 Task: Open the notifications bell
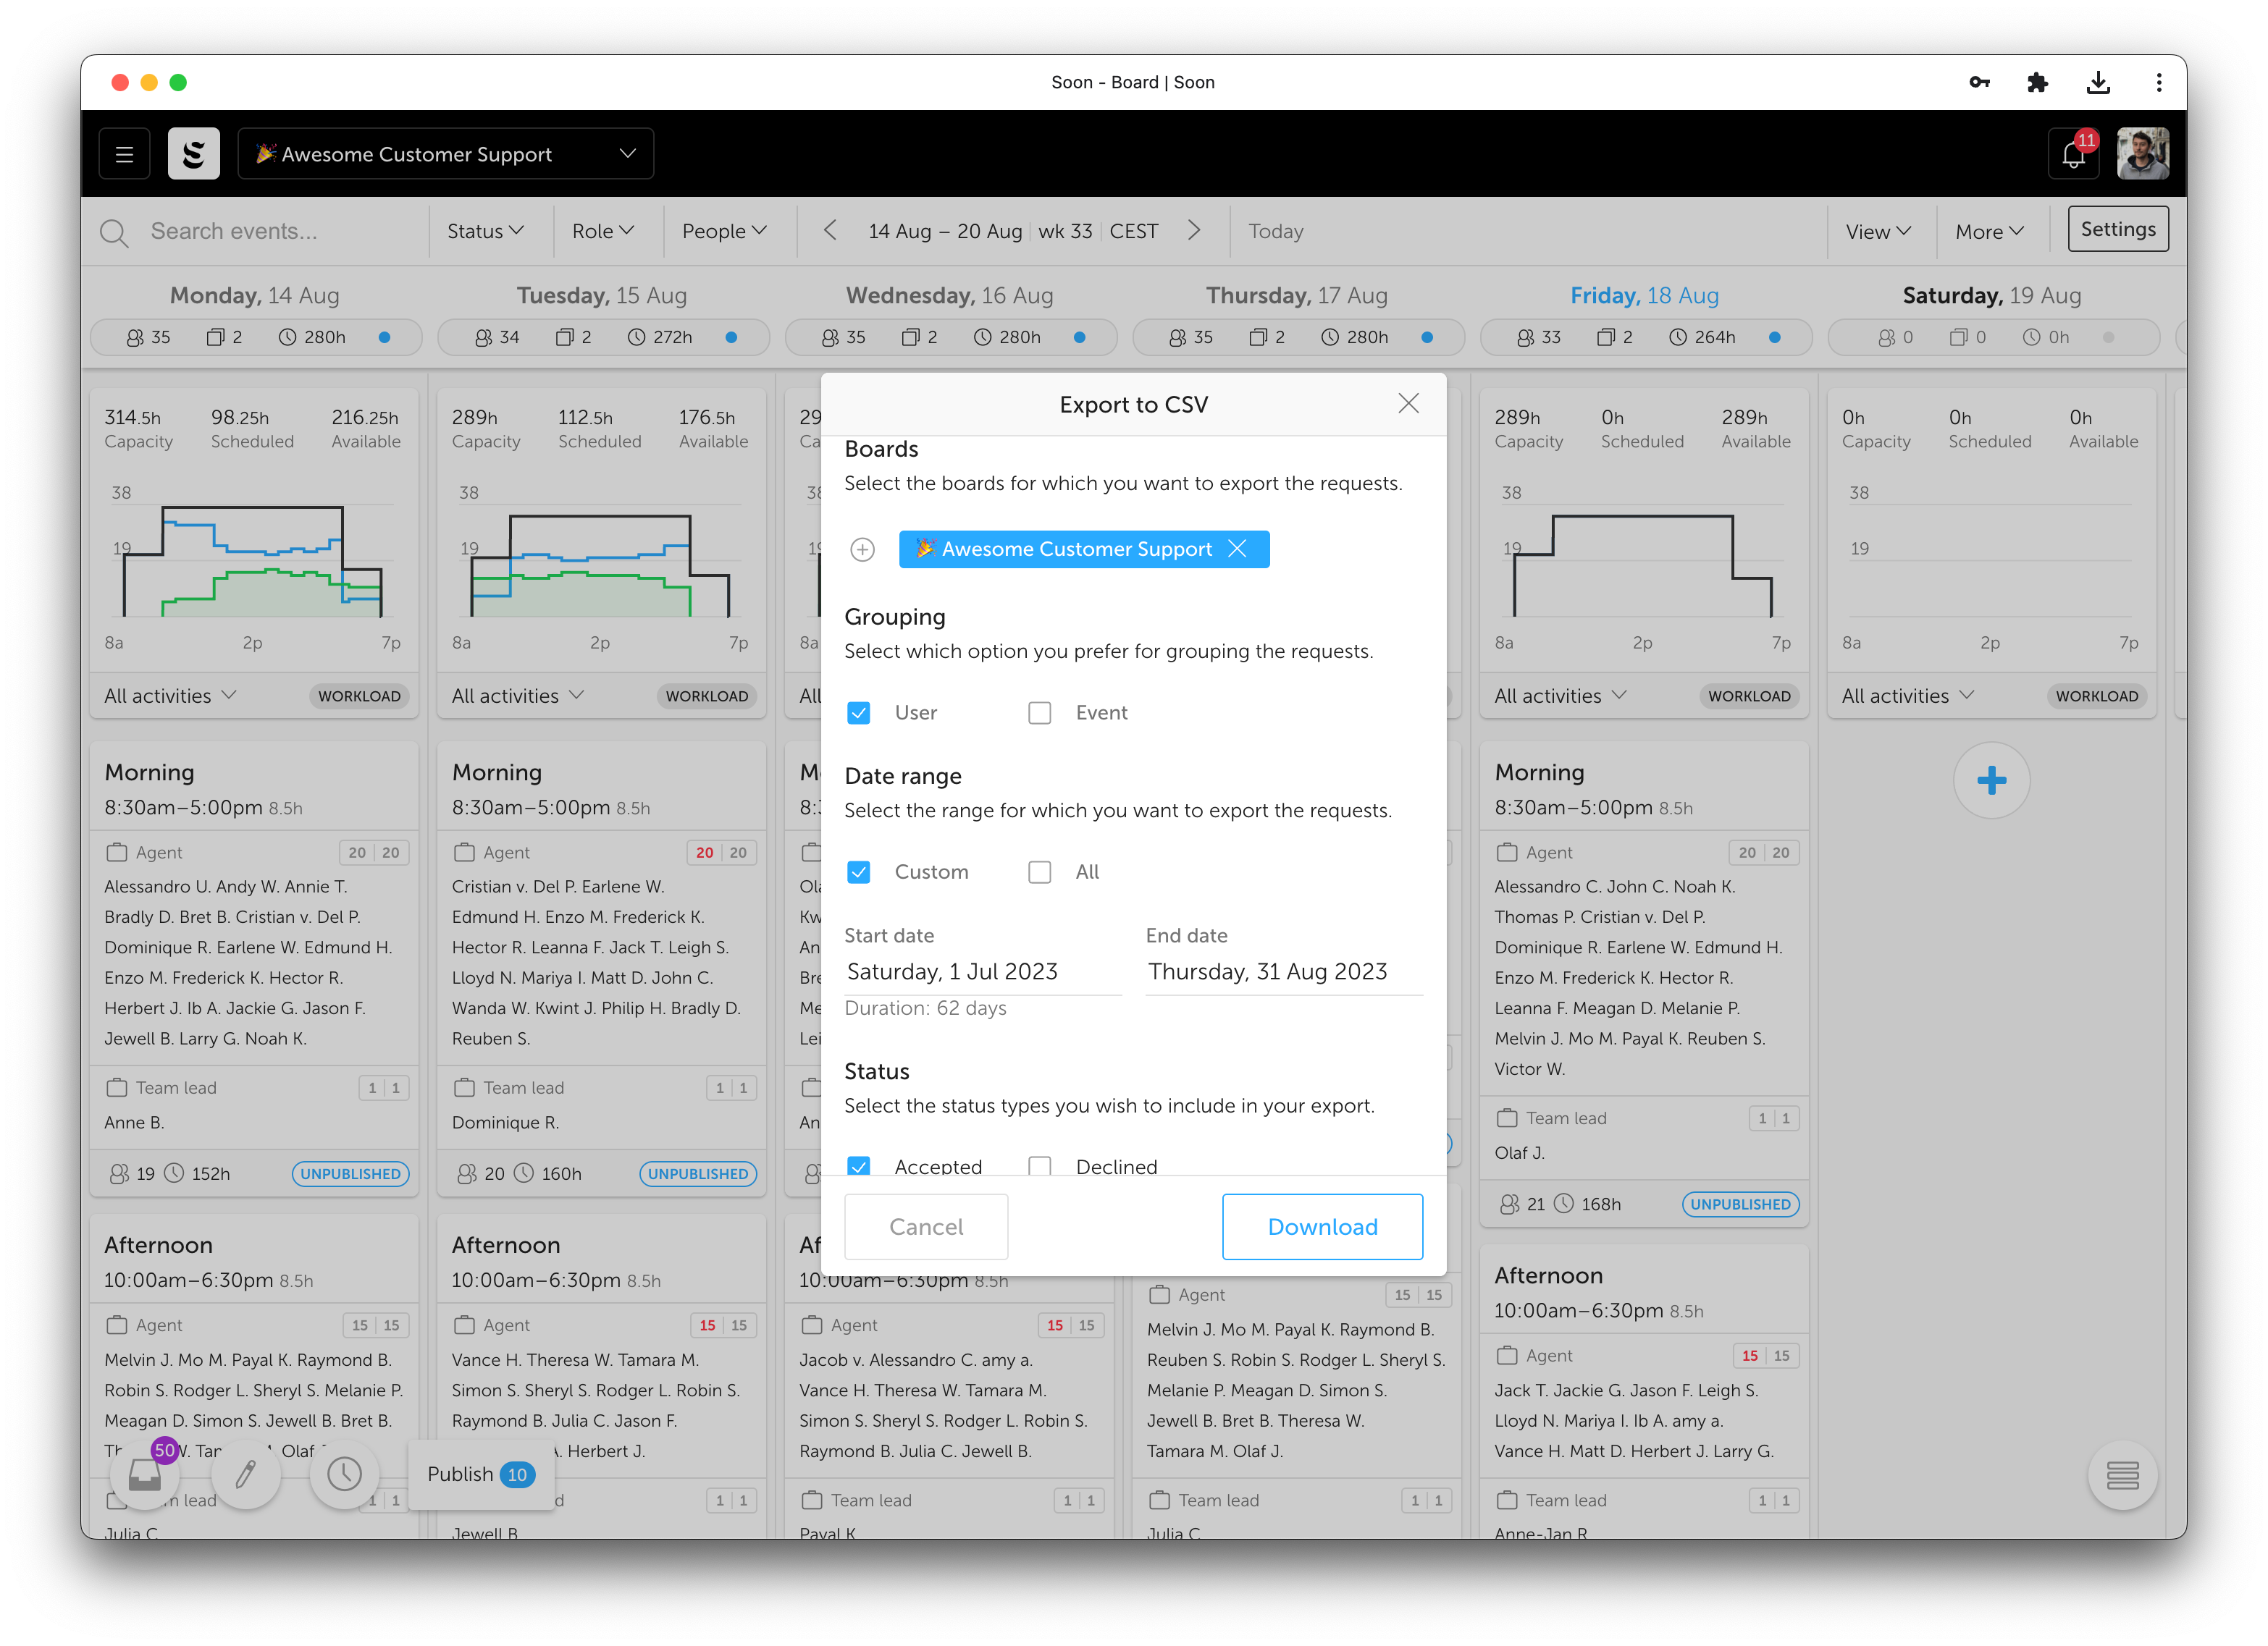coord(2073,155)
